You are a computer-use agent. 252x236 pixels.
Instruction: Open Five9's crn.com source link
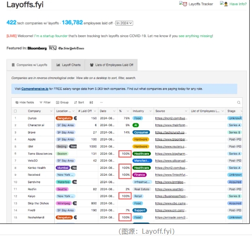[x=171, y=210]
